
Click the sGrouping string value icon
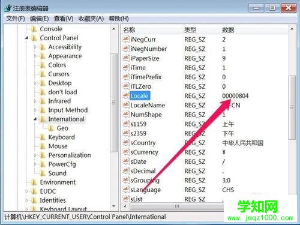point(125,180)
